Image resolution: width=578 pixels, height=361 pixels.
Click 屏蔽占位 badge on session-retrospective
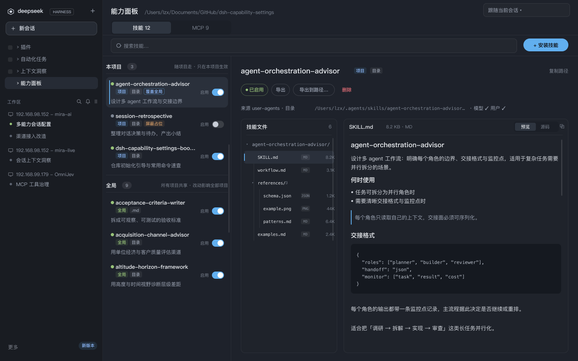coord(154,124)
